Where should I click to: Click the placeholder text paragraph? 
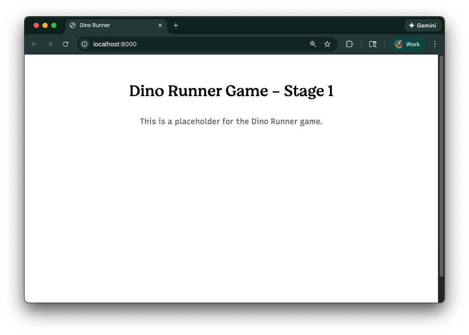(231, 121)
